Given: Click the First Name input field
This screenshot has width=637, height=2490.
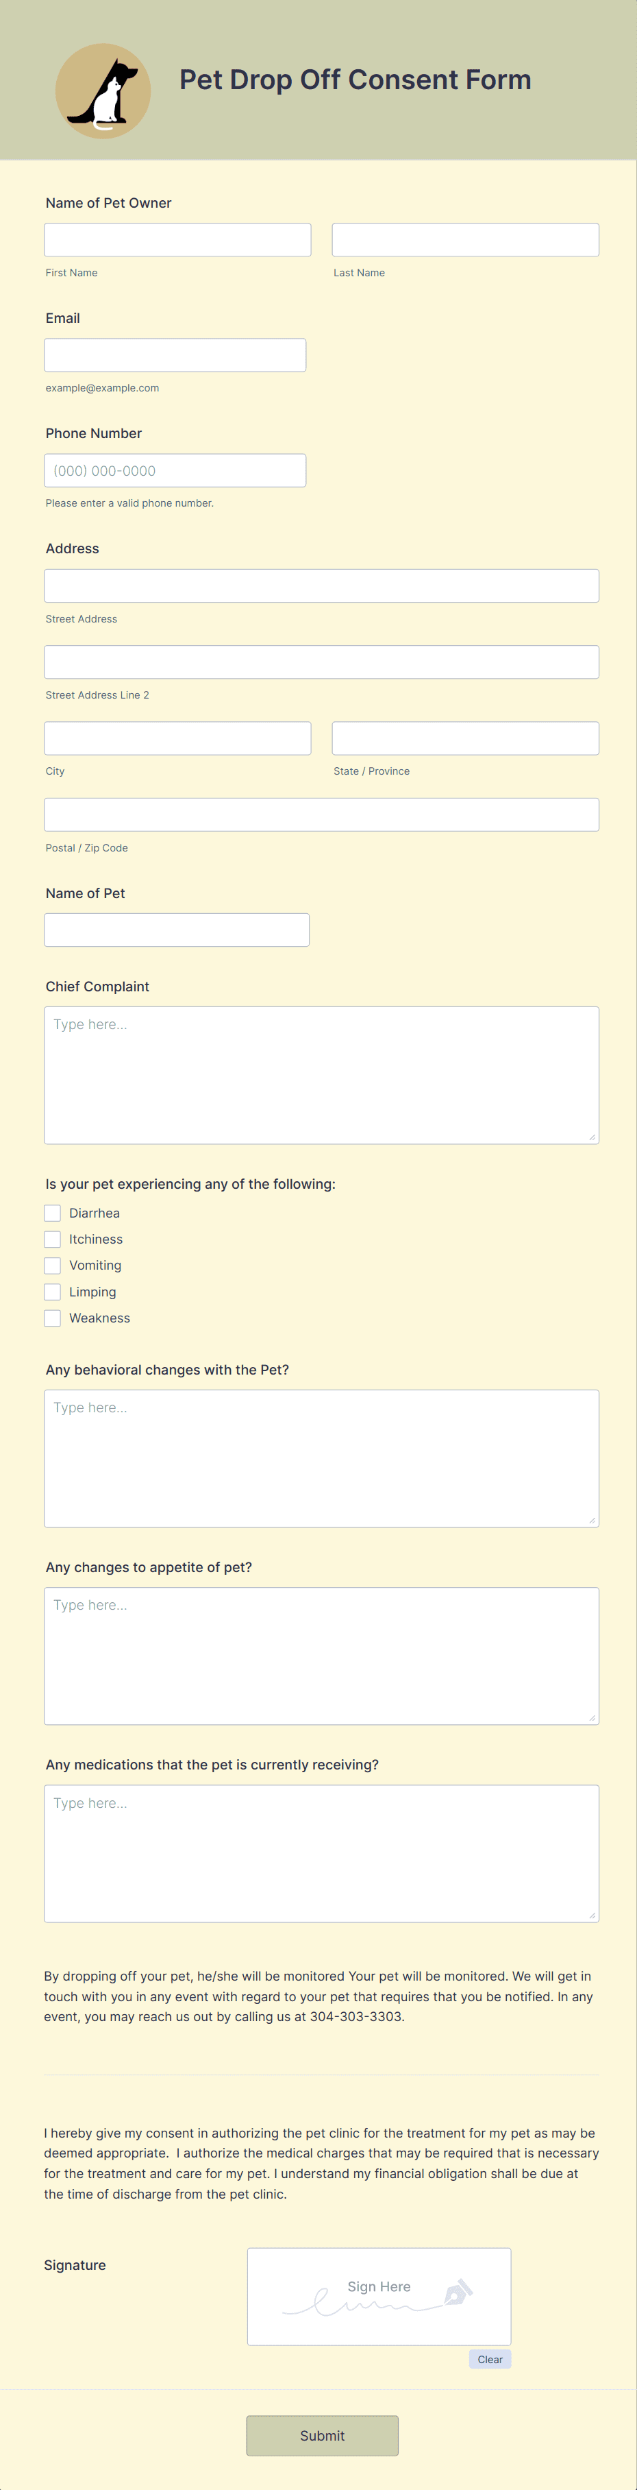Looking at the screenshot, I should pyautogui.click(x=177, y=239).
